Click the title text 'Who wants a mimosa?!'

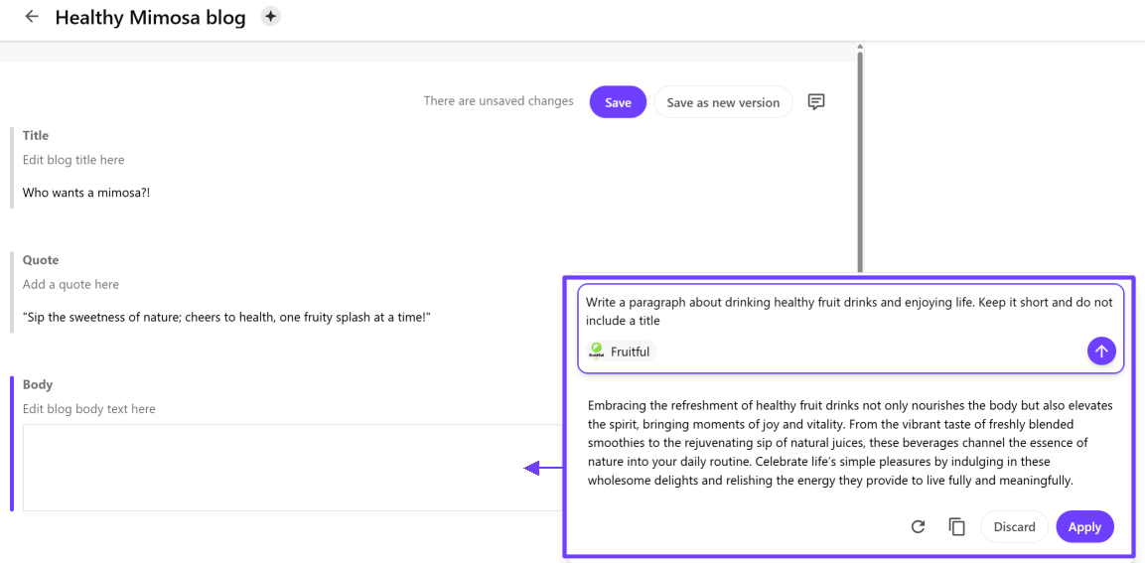pos(86,193)
